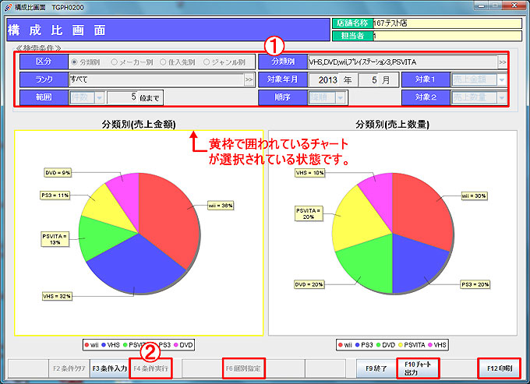
Task: Click the 'wii = 30%' label
Action: [474, 196]
